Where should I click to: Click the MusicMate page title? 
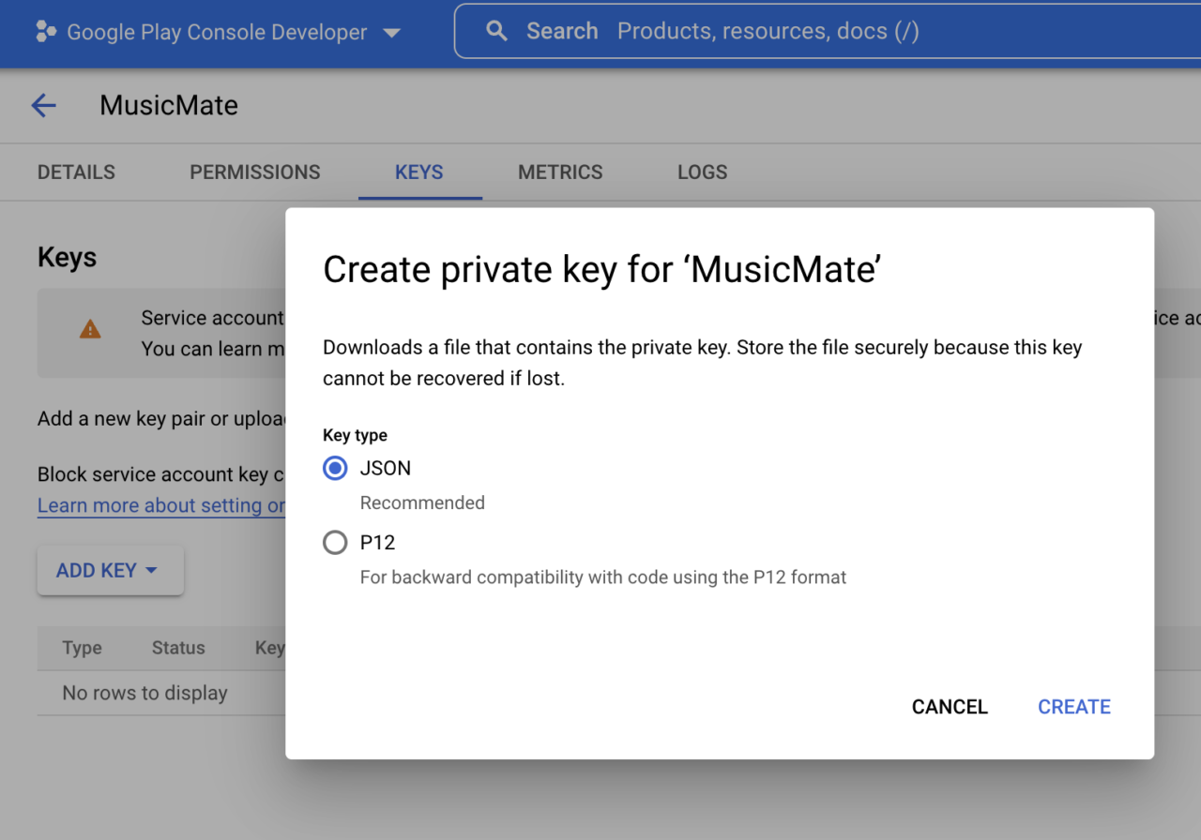[x=169, y=105]
